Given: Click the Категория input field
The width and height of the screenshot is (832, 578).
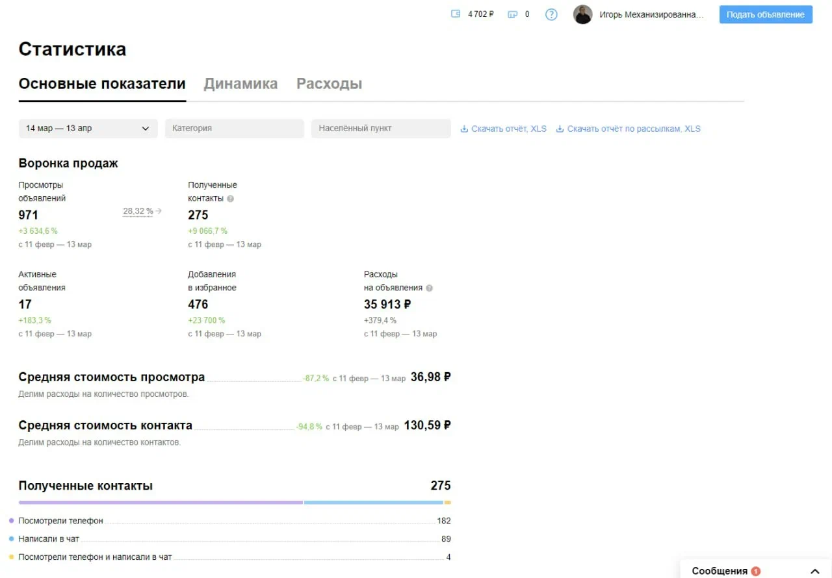Looking at the screenshot, I should tap(234, 129).
